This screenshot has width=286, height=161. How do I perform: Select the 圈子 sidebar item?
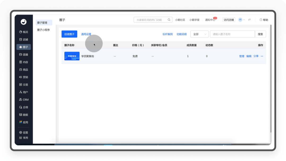pyautogui.click(x=24, y=47)
